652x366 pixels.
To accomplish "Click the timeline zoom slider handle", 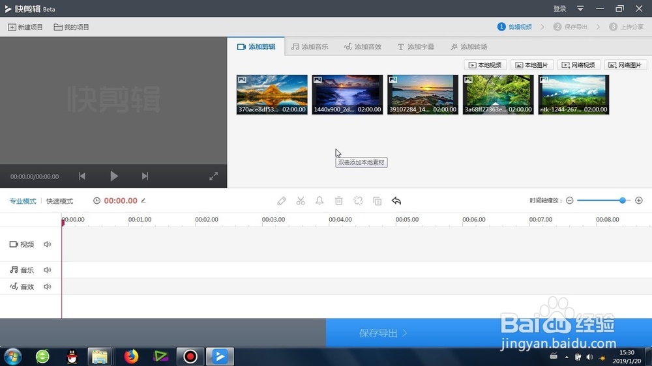I will tap(623, 201).
